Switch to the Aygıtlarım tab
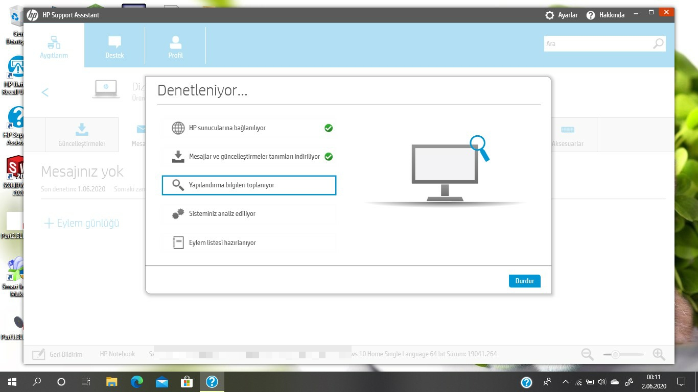Image resolution: width=698 pixels, height=392 pixels. (54, 46)
